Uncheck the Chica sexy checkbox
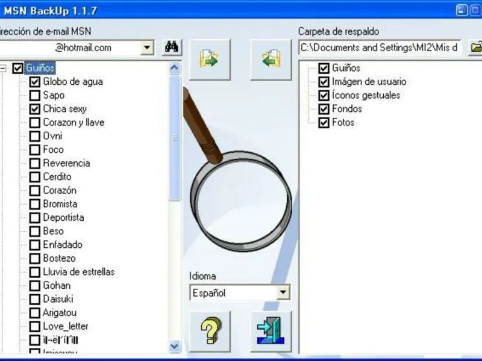482x361 pixels. point(35,109)
